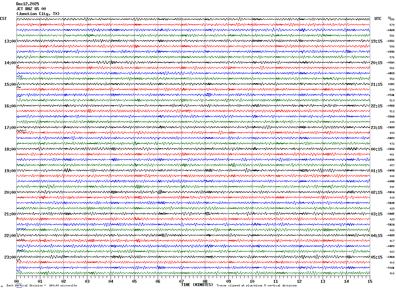Select the 18:00 CST time label
This screenshot has height=290, width=396.
click(10, 149)
